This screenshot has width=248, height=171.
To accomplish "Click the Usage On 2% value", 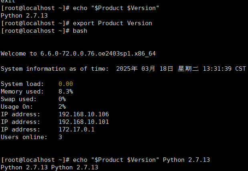I will [x=62, y=107].
